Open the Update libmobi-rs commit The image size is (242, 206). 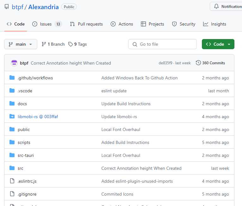[x=119, y=117]
